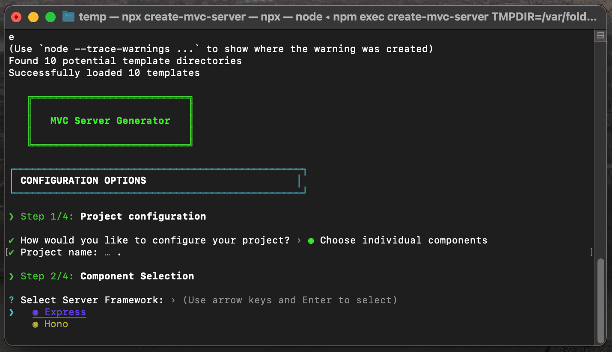Image resolution: width=612 pixels, height=352 pixels.
Task: Click the "CONFIGURATION OPTIONS" header
Action: click(x=82, y=180)
